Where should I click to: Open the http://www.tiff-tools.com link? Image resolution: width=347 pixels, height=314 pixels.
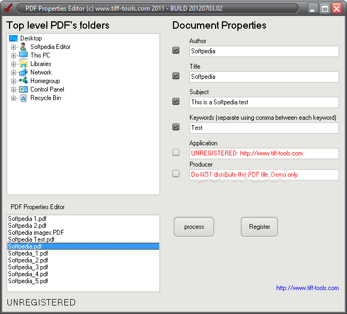(308, 288)
